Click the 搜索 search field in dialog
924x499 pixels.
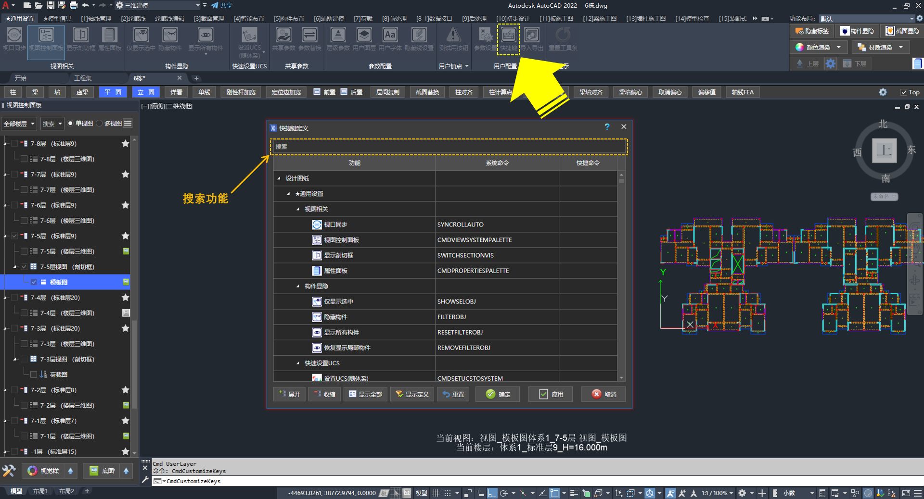(x=449, y=147)
